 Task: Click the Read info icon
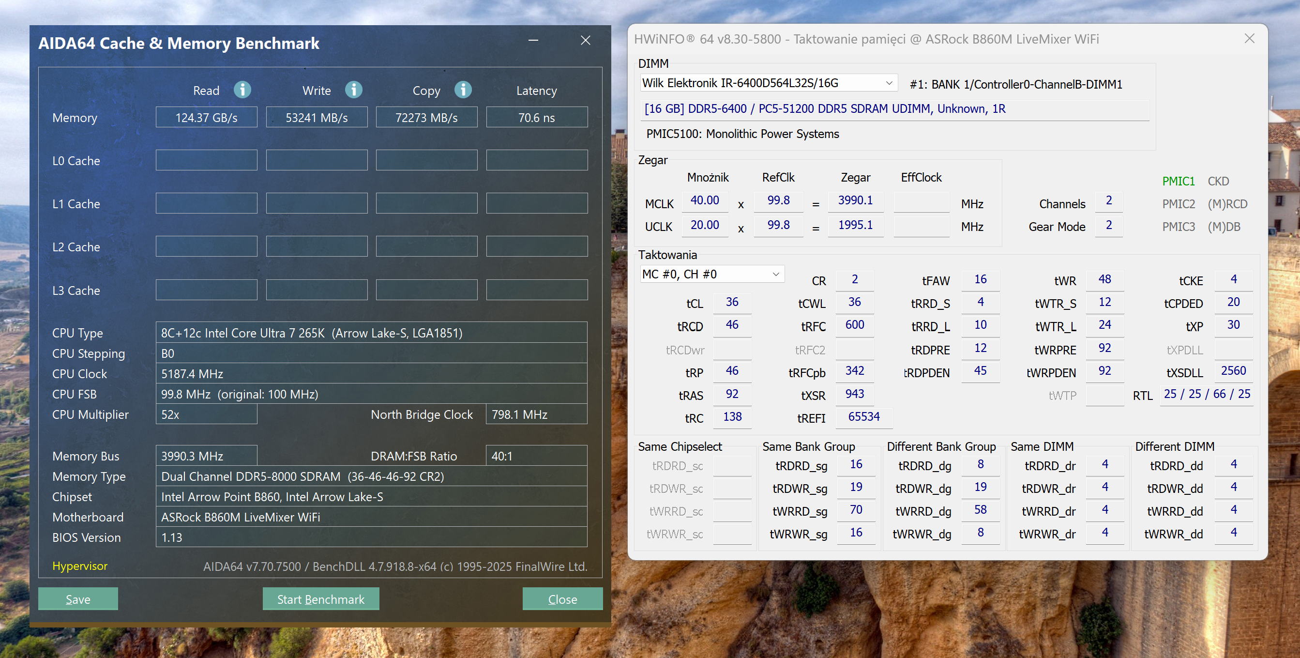point(242,90)
